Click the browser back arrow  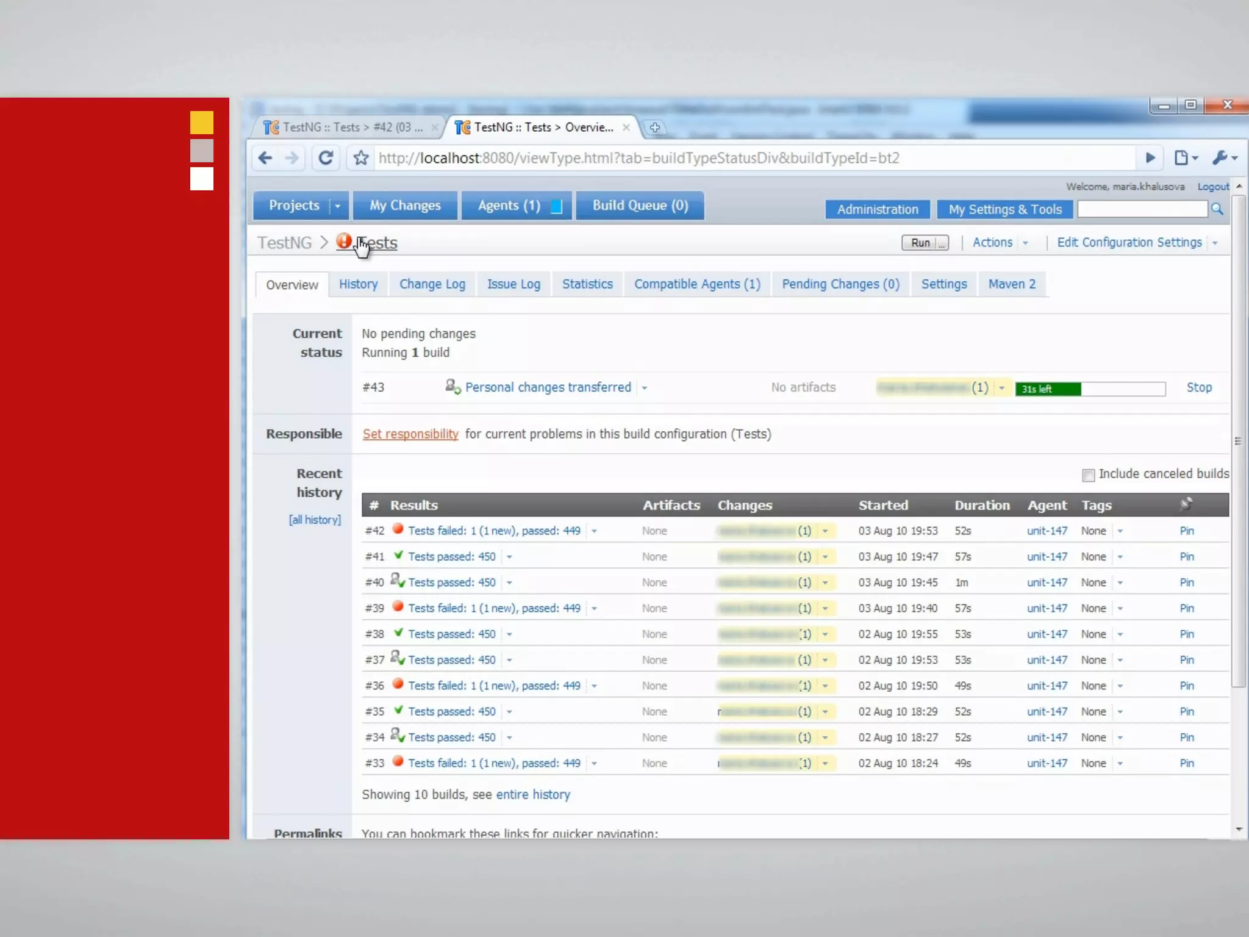click(x=265, y=158)
